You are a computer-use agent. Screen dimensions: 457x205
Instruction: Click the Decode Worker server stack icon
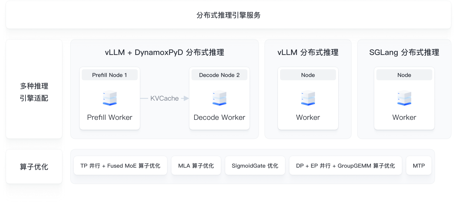[219, 98]
